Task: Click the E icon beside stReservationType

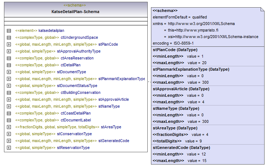Action: coord(9,148)
